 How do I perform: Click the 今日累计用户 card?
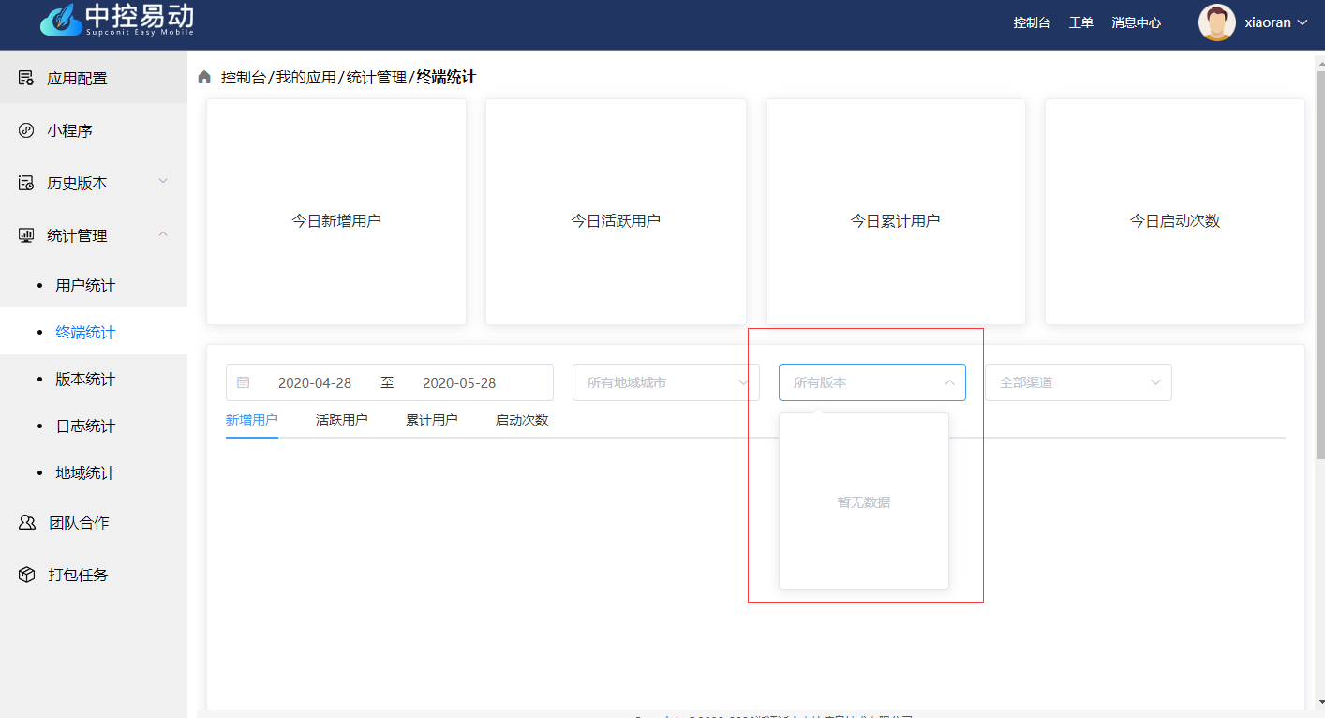coord(896,212)
